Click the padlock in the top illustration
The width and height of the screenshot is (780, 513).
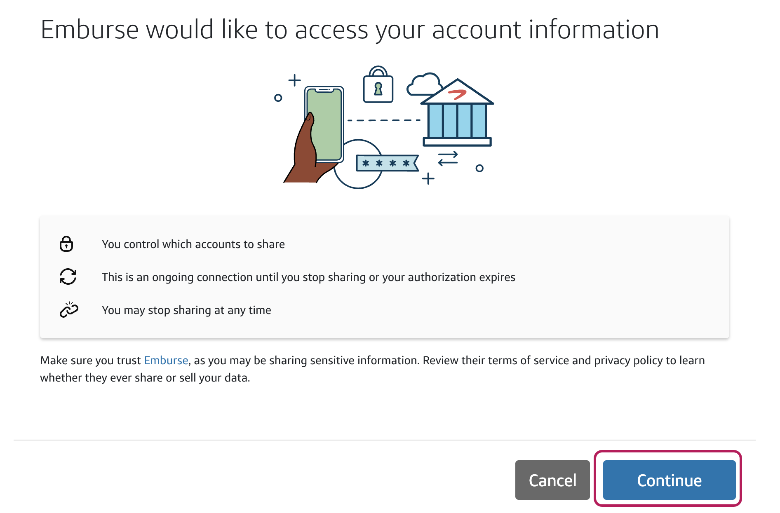(x=378, y=86)
